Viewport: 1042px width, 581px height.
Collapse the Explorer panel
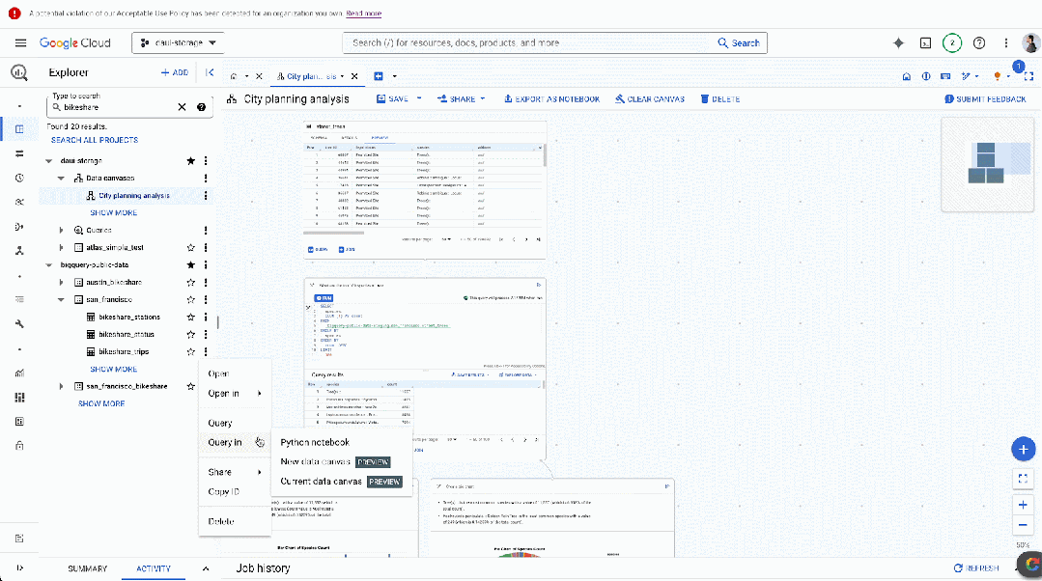[x=210, y=72]
